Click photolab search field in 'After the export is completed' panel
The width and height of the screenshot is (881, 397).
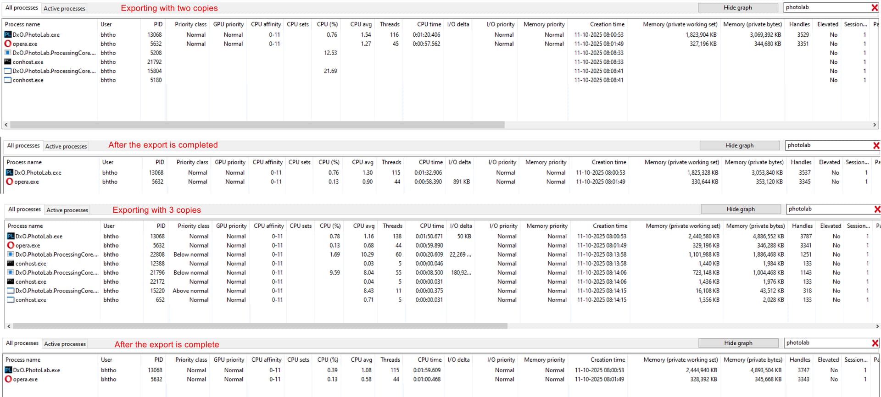click(x=826, y=145)
